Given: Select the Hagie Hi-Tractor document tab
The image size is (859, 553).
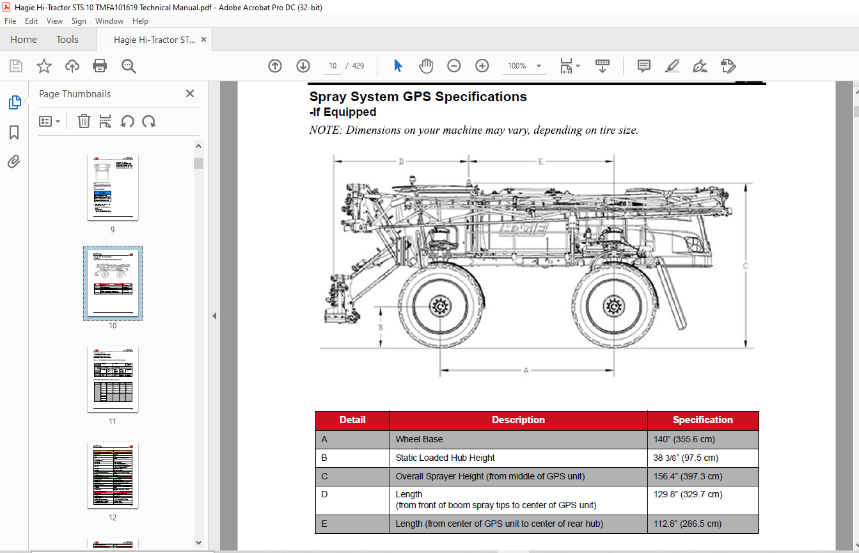Looking at the screenshot, I should point(154,40).
